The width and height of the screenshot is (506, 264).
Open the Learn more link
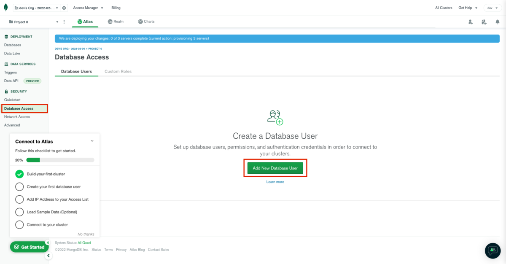point(275,182)
